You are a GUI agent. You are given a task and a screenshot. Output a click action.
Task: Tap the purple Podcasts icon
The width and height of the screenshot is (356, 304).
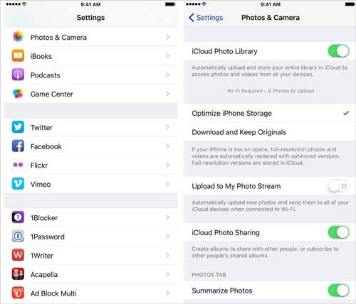point(18,75)
